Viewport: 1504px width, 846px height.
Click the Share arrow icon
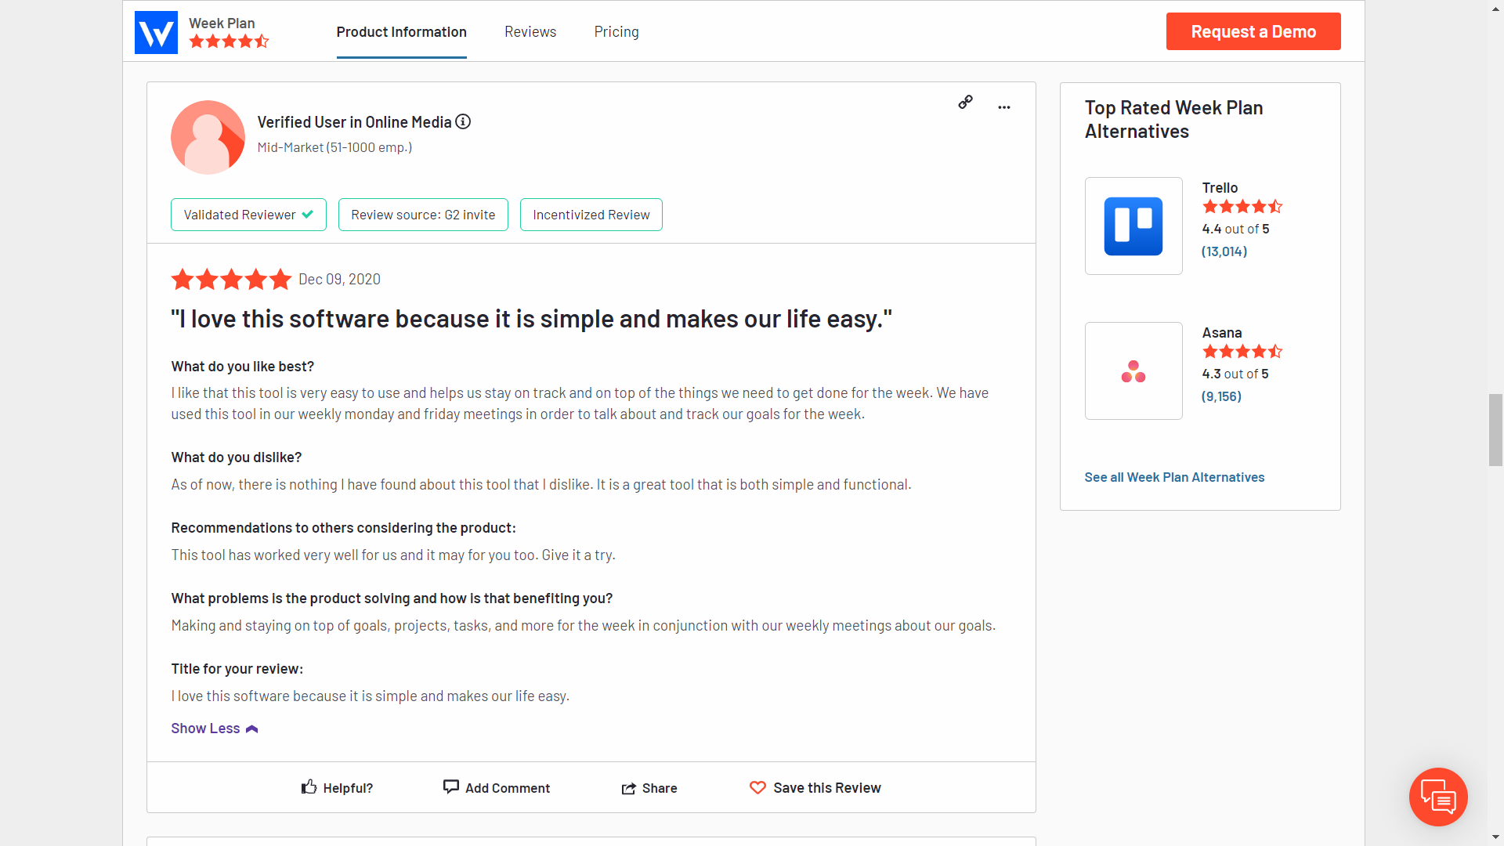pos(628,788)
